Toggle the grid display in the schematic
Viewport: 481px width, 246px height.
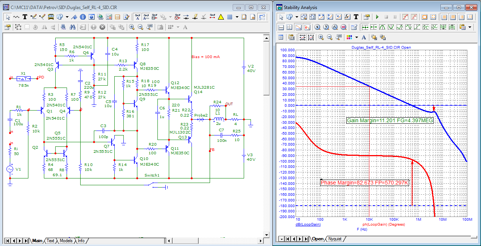coord(229,17)
